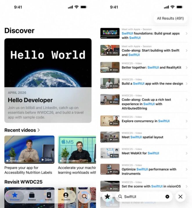
Task: Open Accelerate your machine learning workloads title
Action: pos(77,170)
